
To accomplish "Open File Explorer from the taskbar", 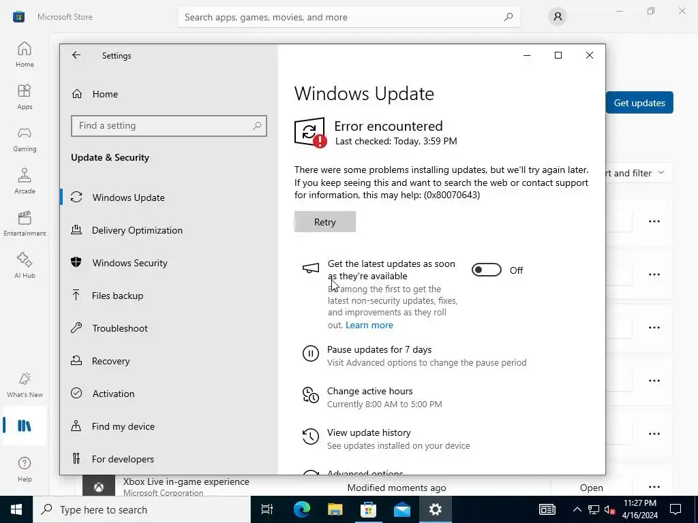I will click(335, 509).
